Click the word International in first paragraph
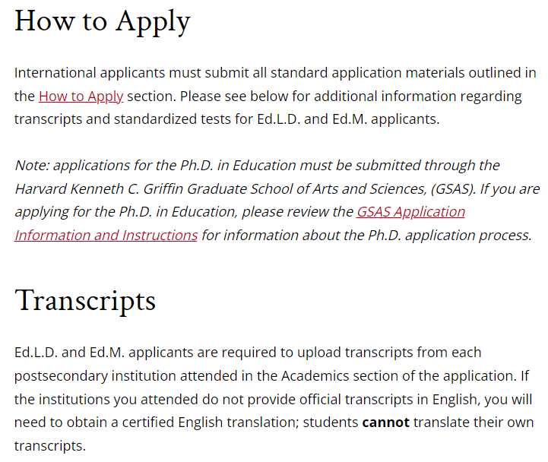The height and width of the screenshot is (462, 548). coord(55,73)
